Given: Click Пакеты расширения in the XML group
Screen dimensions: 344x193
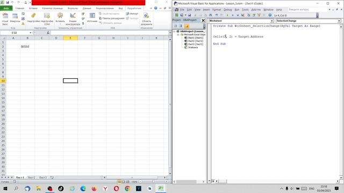Looking at the screenshot, I should (112, 18).
